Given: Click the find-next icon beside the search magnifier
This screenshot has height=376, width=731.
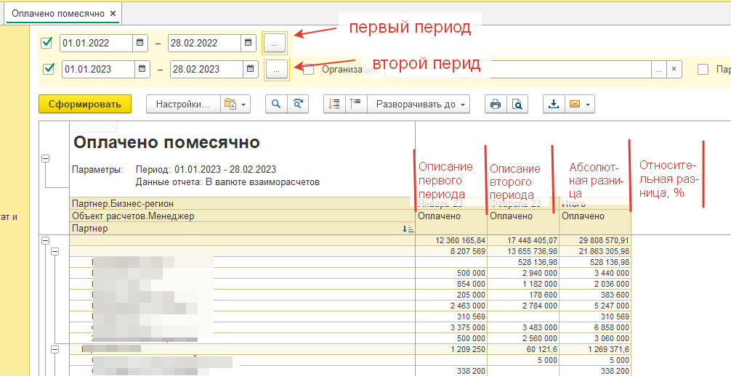Looking at the screenshot, I should click(x=298, y=104).
